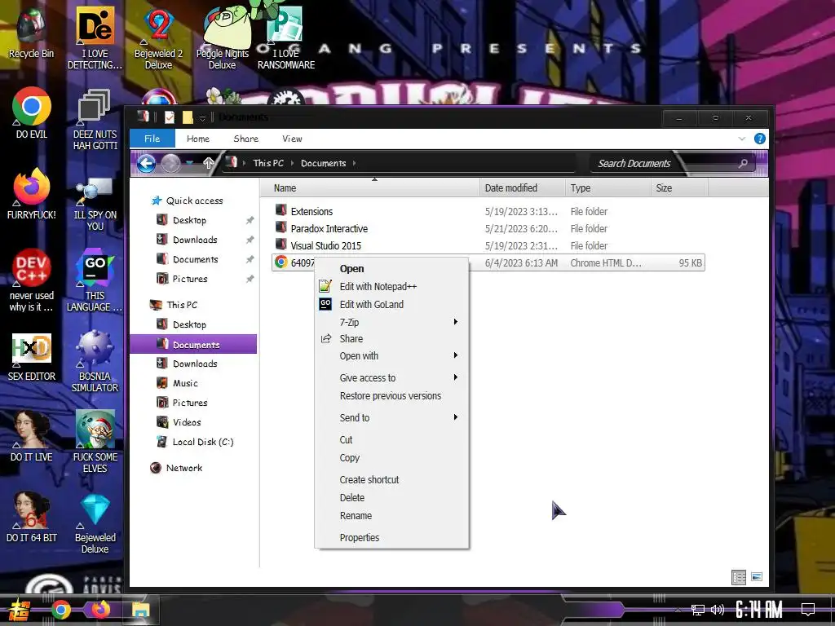Go up one folder level
The image size is (835, 626).
[208, 163]
